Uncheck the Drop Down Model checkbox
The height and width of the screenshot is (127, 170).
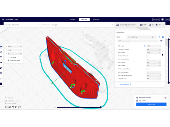click(x=9, y=61)
